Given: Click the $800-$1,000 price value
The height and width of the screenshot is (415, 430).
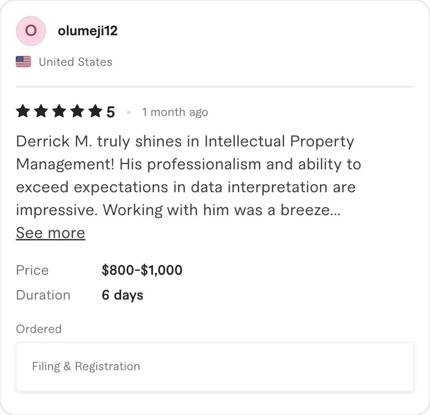Looking at the screenshot, I should pos(142,270).
